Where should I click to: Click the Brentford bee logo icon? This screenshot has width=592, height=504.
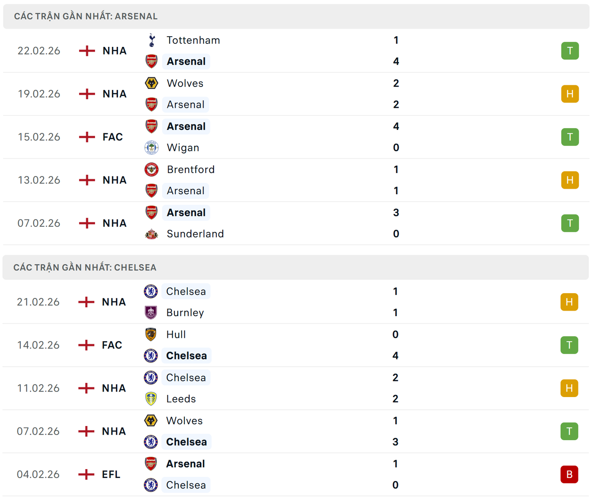point(152,169)
